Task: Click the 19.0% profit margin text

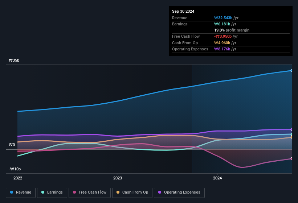Action: (232, 30)
